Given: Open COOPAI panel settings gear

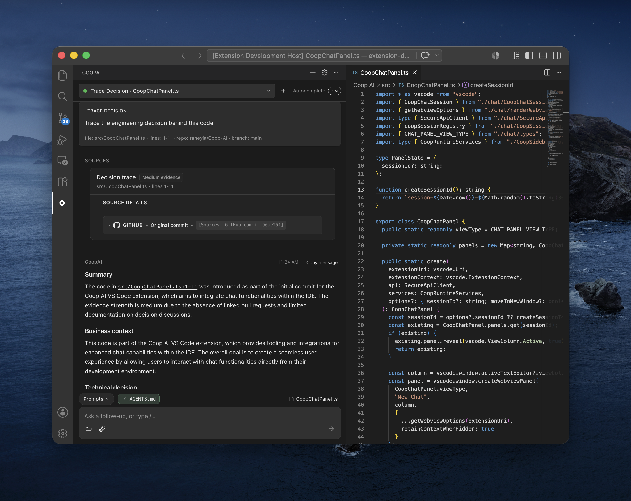Looking at the screenshot, I should coord(324,72).
